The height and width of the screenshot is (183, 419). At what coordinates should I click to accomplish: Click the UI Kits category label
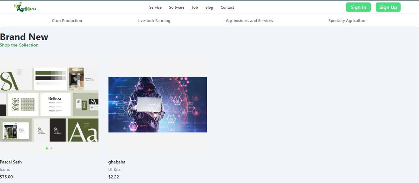point(115,169)
